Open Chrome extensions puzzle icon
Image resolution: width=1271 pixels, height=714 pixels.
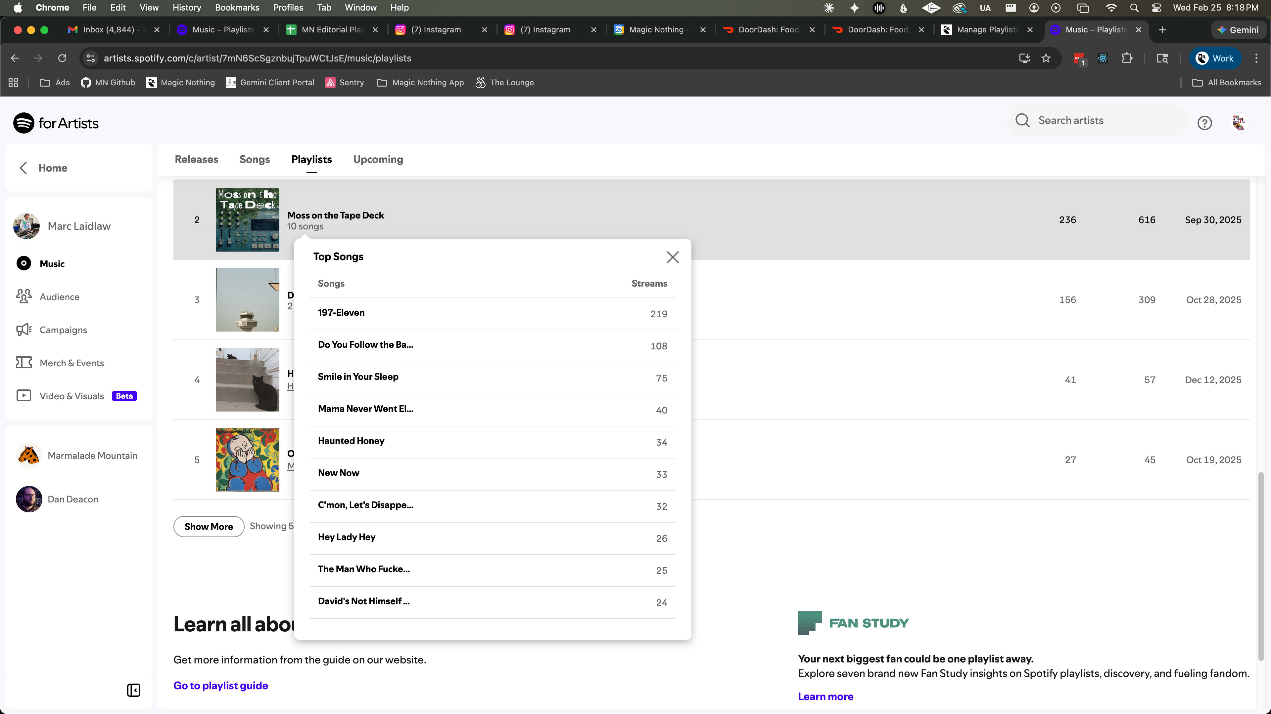point(1127,58)
